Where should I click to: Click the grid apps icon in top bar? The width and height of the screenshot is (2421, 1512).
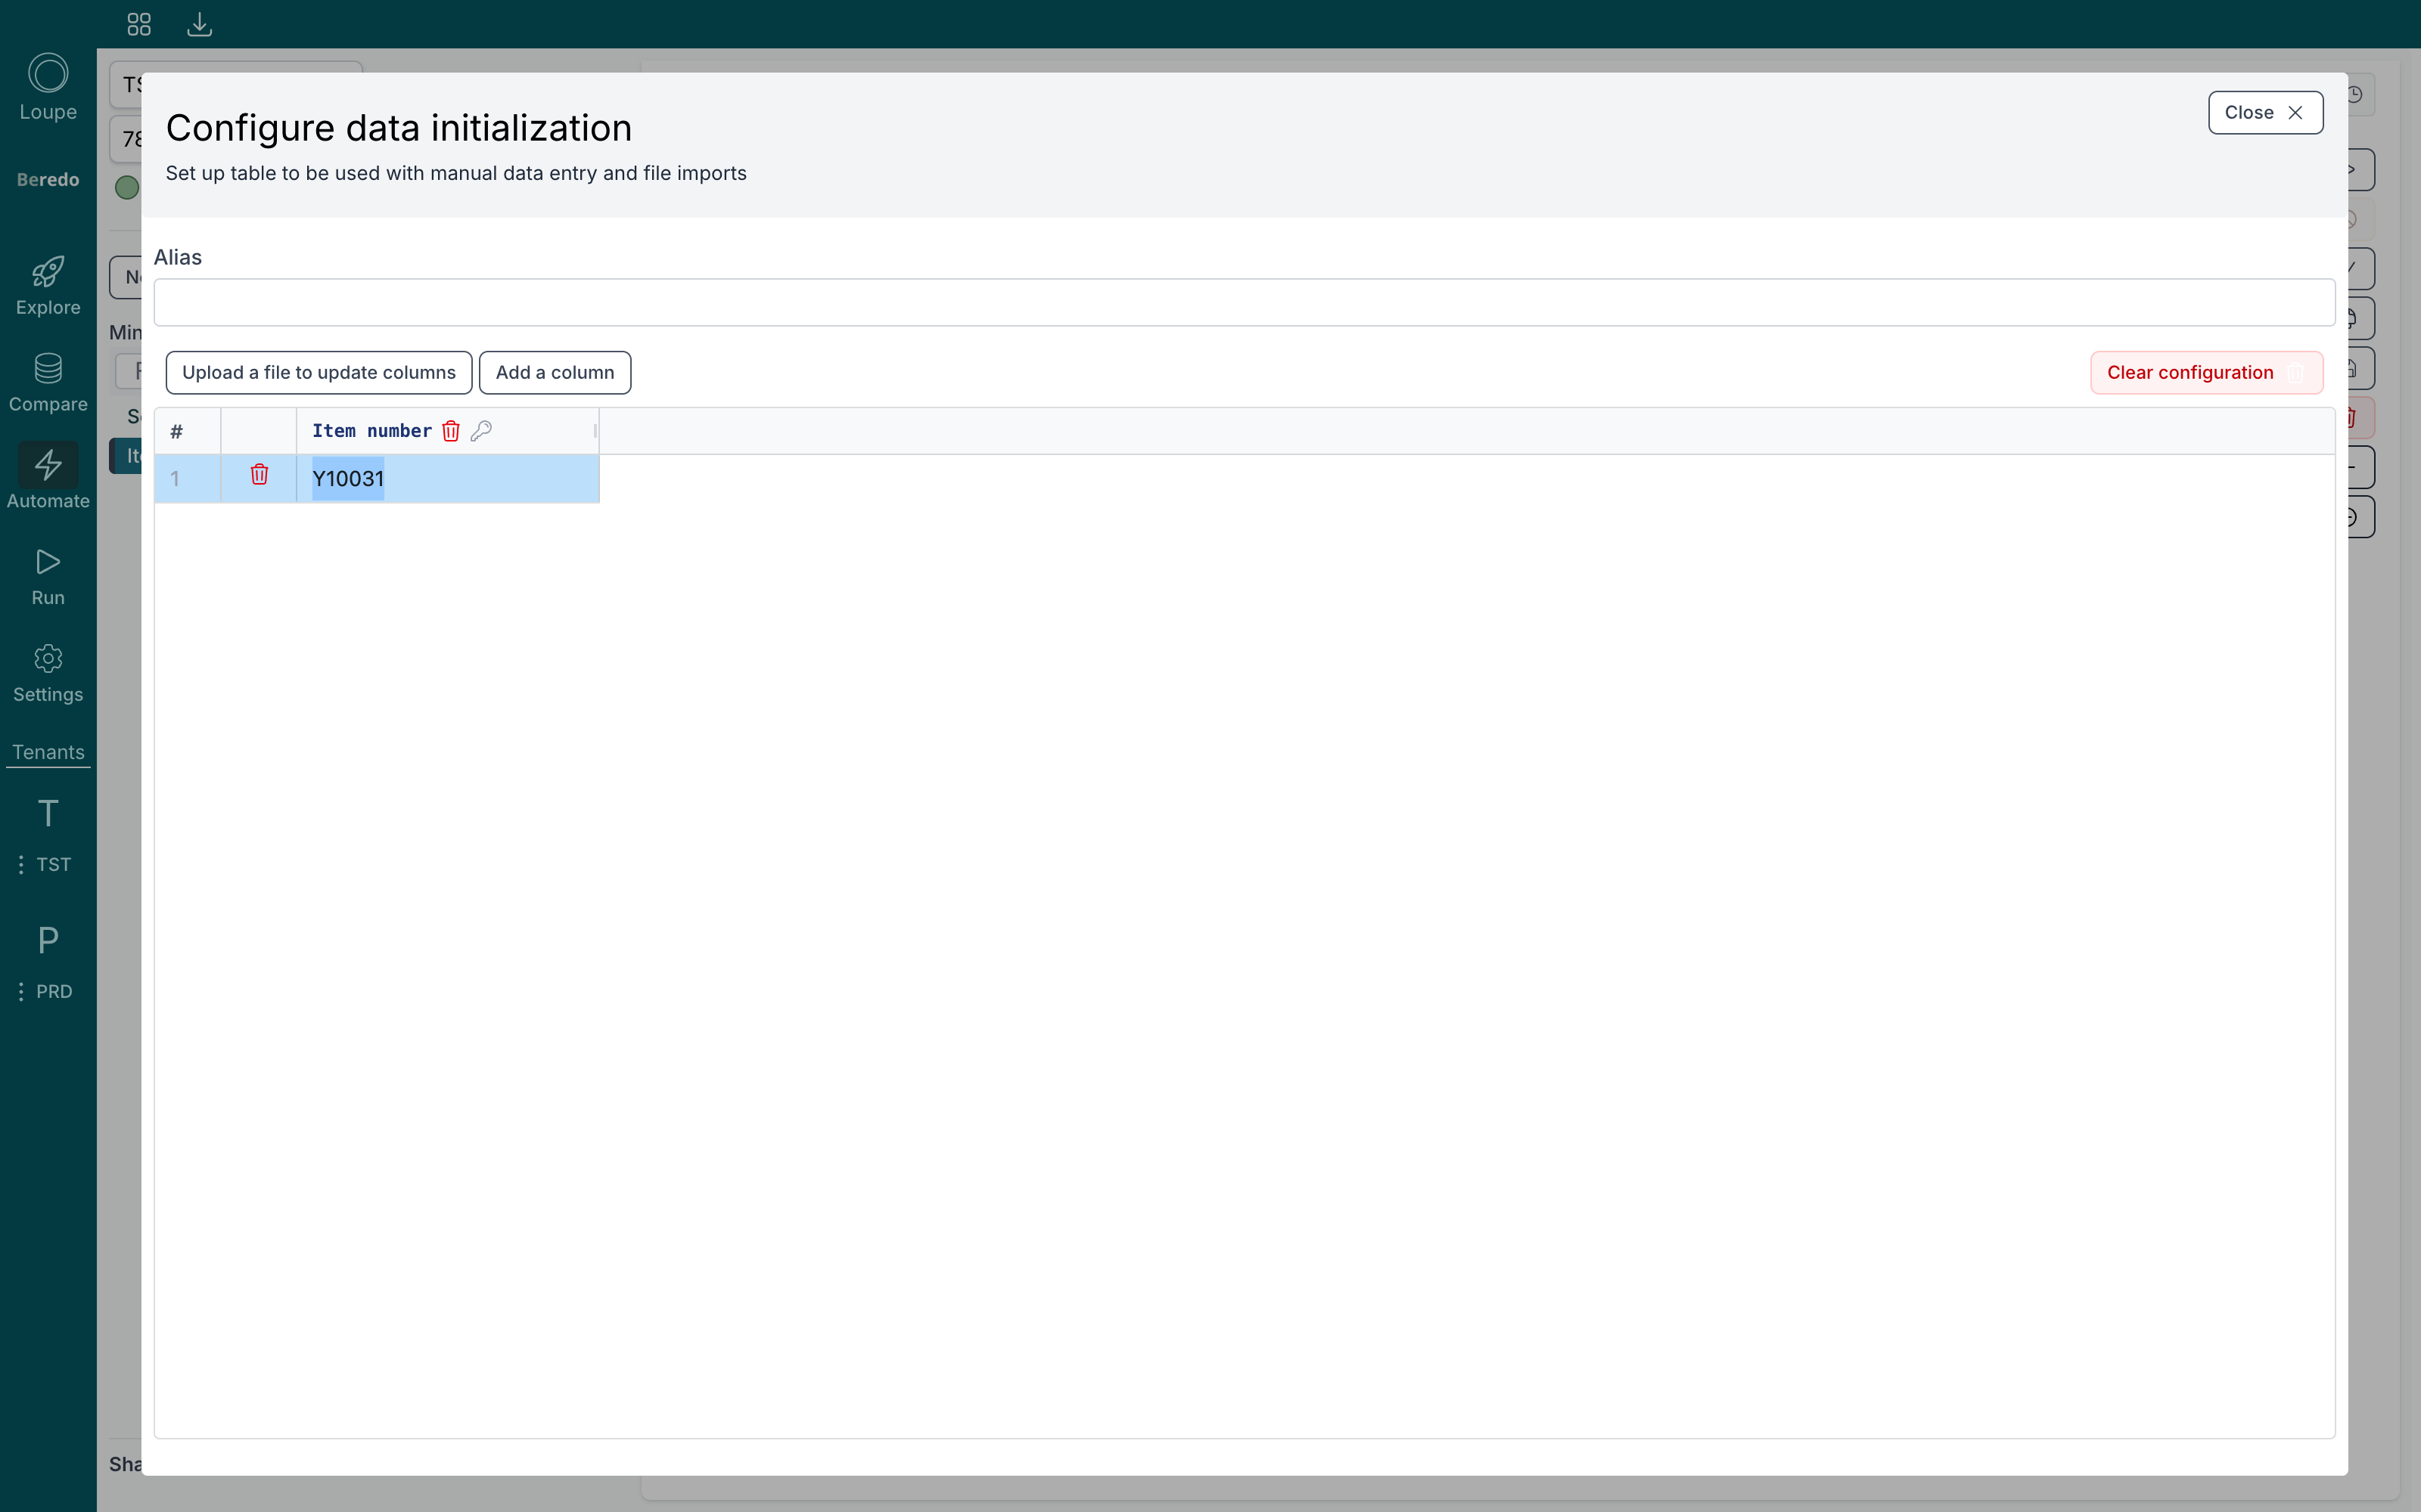(139, 24)
